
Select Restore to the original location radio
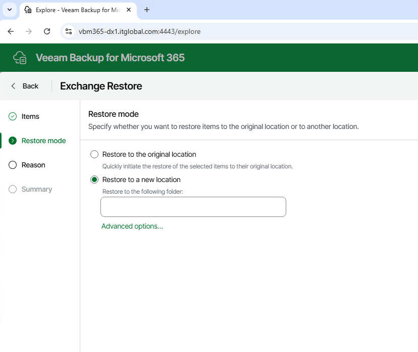point(94,154)
